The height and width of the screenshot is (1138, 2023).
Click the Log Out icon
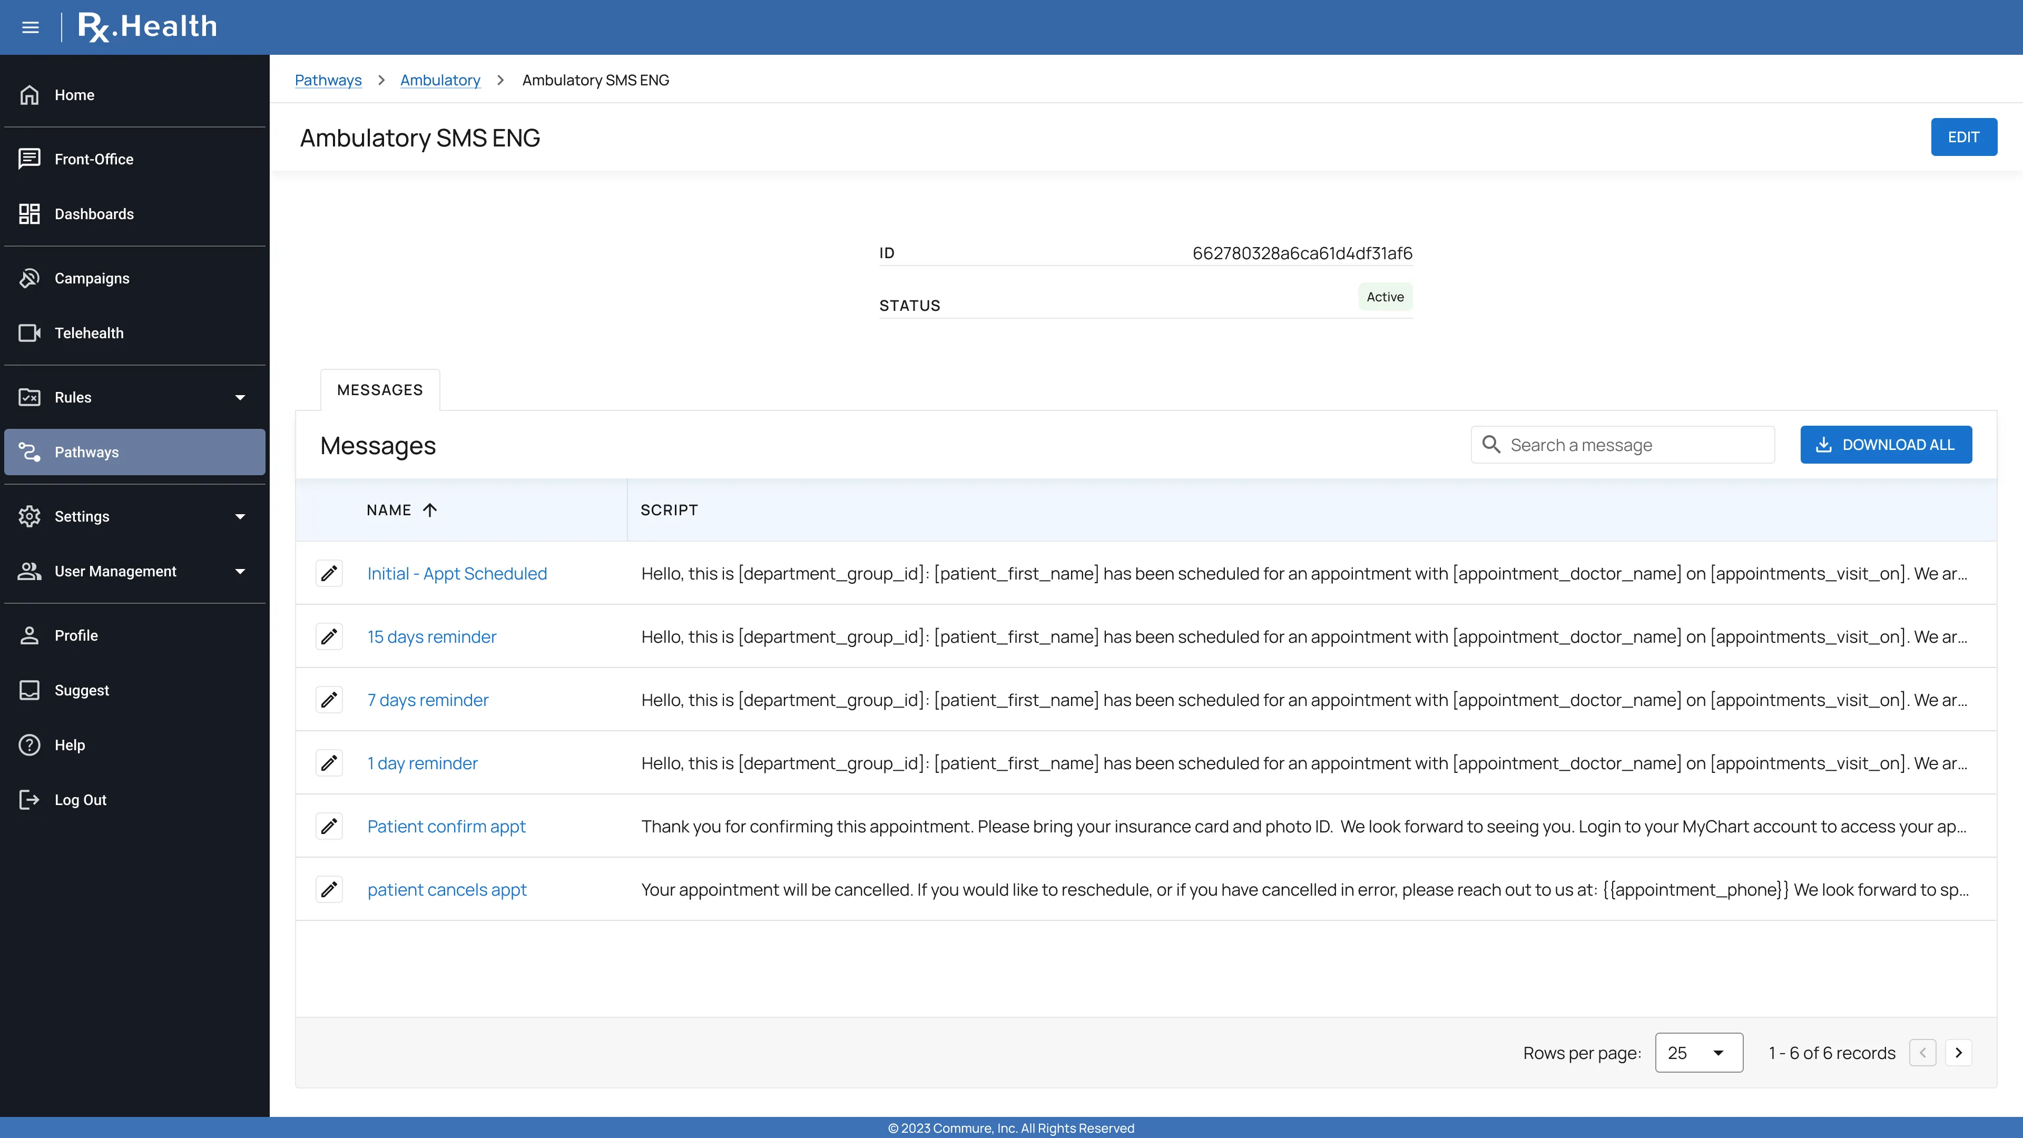pyautogui.click(x=30, y=800)
